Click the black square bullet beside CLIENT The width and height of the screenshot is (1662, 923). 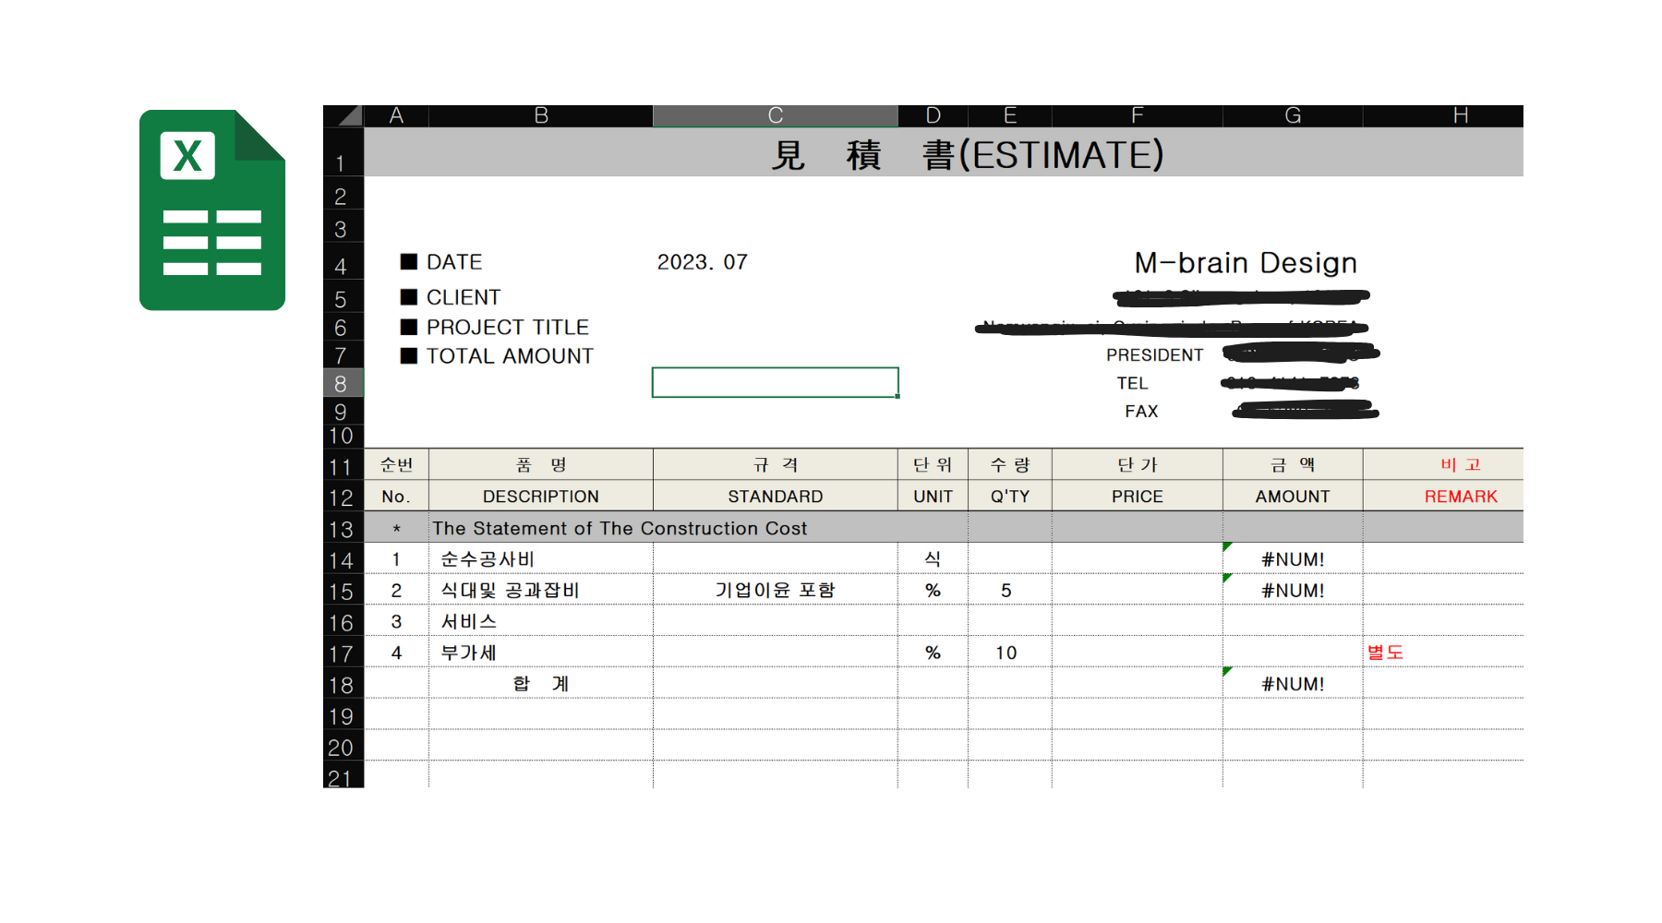point(409,297)
